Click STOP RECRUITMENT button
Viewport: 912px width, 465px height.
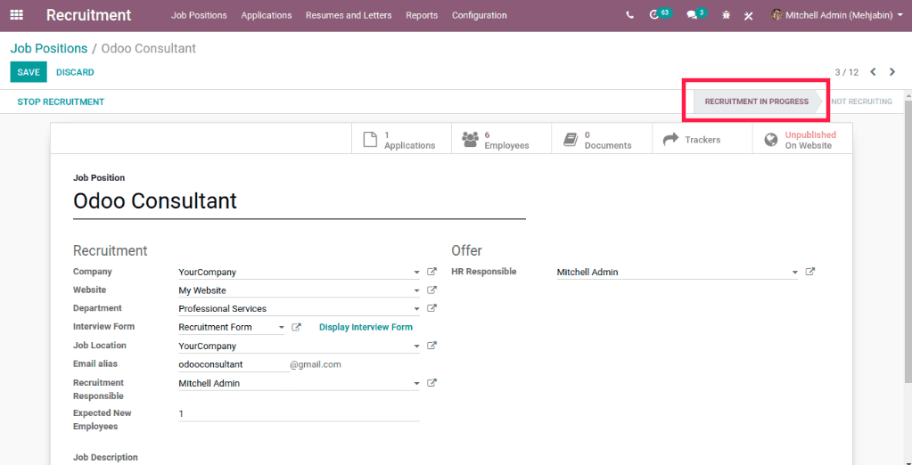tap(62, 102)
